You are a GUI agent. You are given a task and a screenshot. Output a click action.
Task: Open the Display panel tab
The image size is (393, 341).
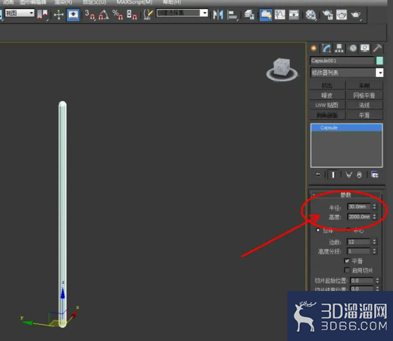pyautogui.click(x=365, y=48)
